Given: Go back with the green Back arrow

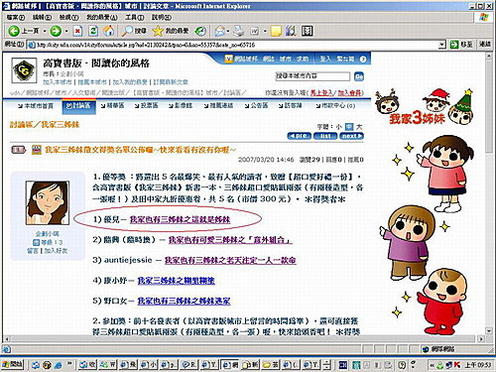Looking at the screenshot, I should click(x=14, y=31).
